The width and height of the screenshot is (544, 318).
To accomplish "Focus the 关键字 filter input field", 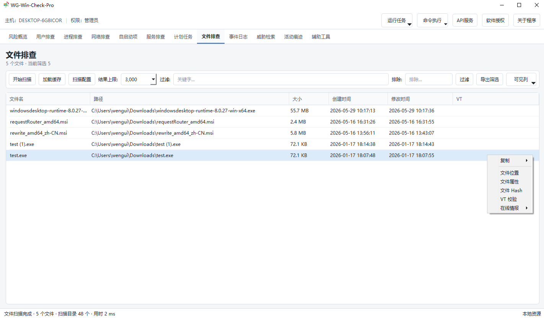I will point(281,79).
